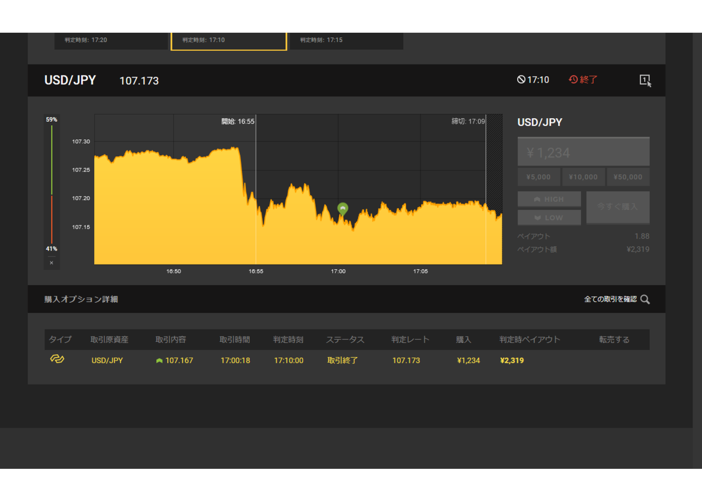
Task: Click the LOW option button
Action: click(549, 218)
